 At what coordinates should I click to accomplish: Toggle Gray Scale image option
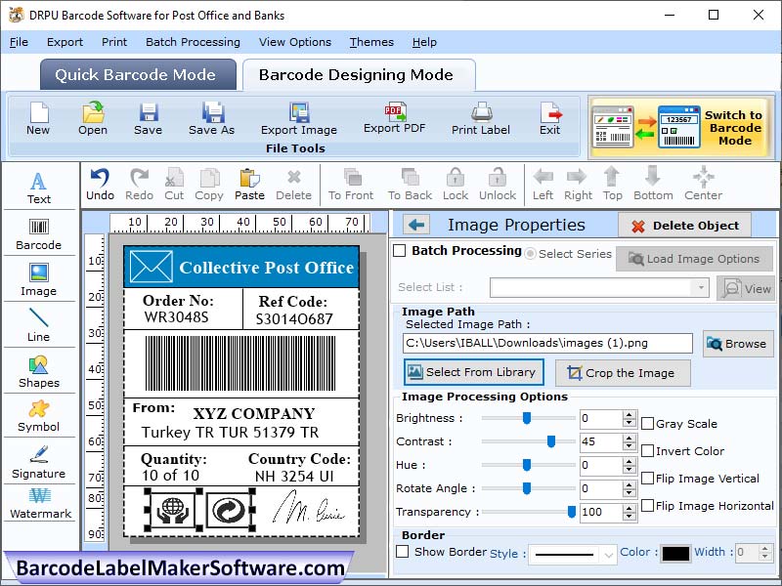coord(647,422)
